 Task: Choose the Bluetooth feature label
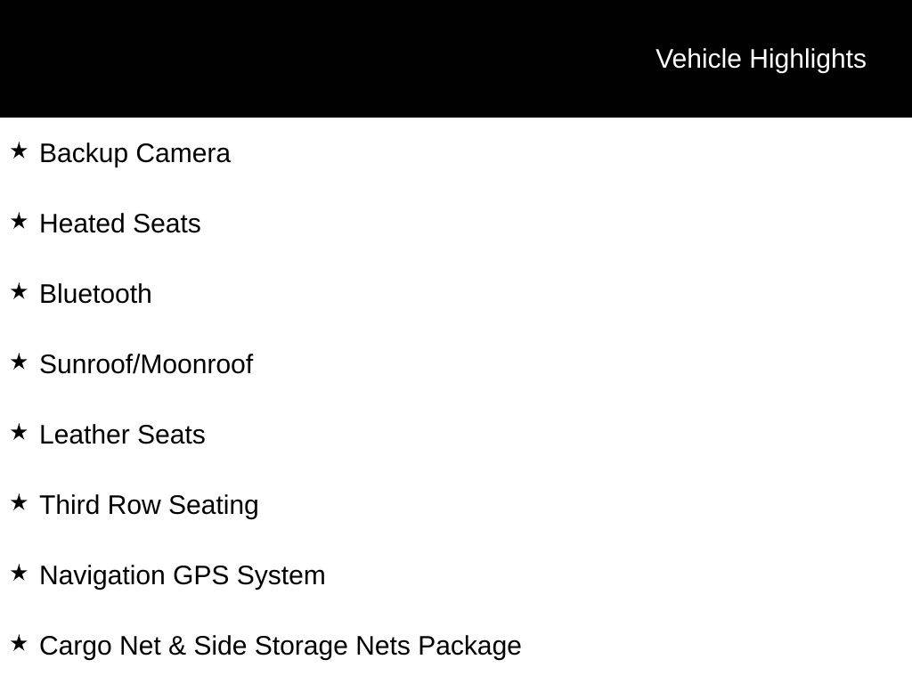tap(95, 294)
